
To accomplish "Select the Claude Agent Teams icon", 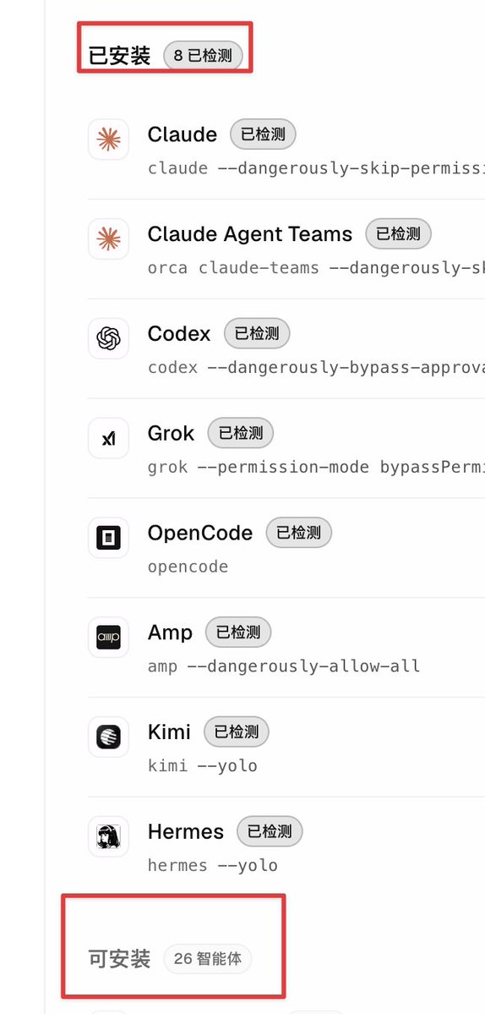I will click(x=108, y=238).
